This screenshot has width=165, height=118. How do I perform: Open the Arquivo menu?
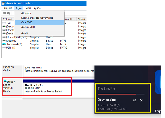[x=8, y=8]
